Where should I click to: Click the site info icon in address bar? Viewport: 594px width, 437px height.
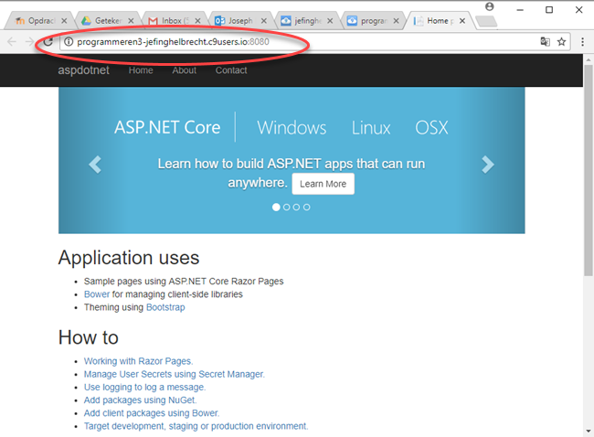pos(69,42)
